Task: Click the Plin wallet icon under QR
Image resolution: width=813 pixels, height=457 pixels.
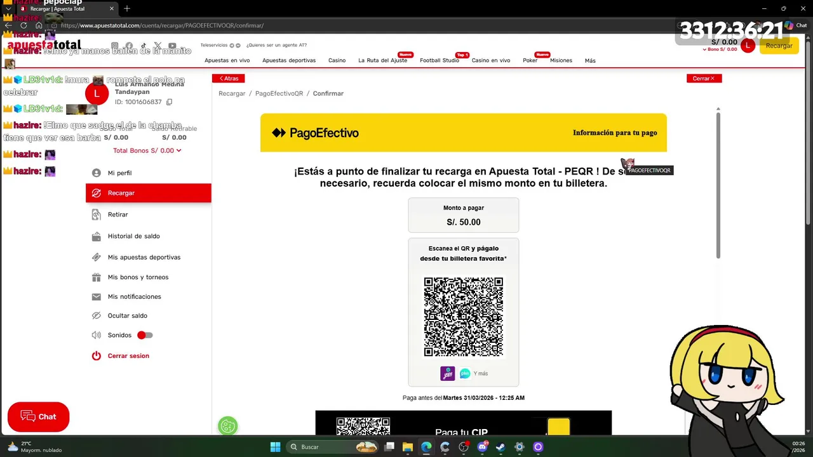Action: 465,373
